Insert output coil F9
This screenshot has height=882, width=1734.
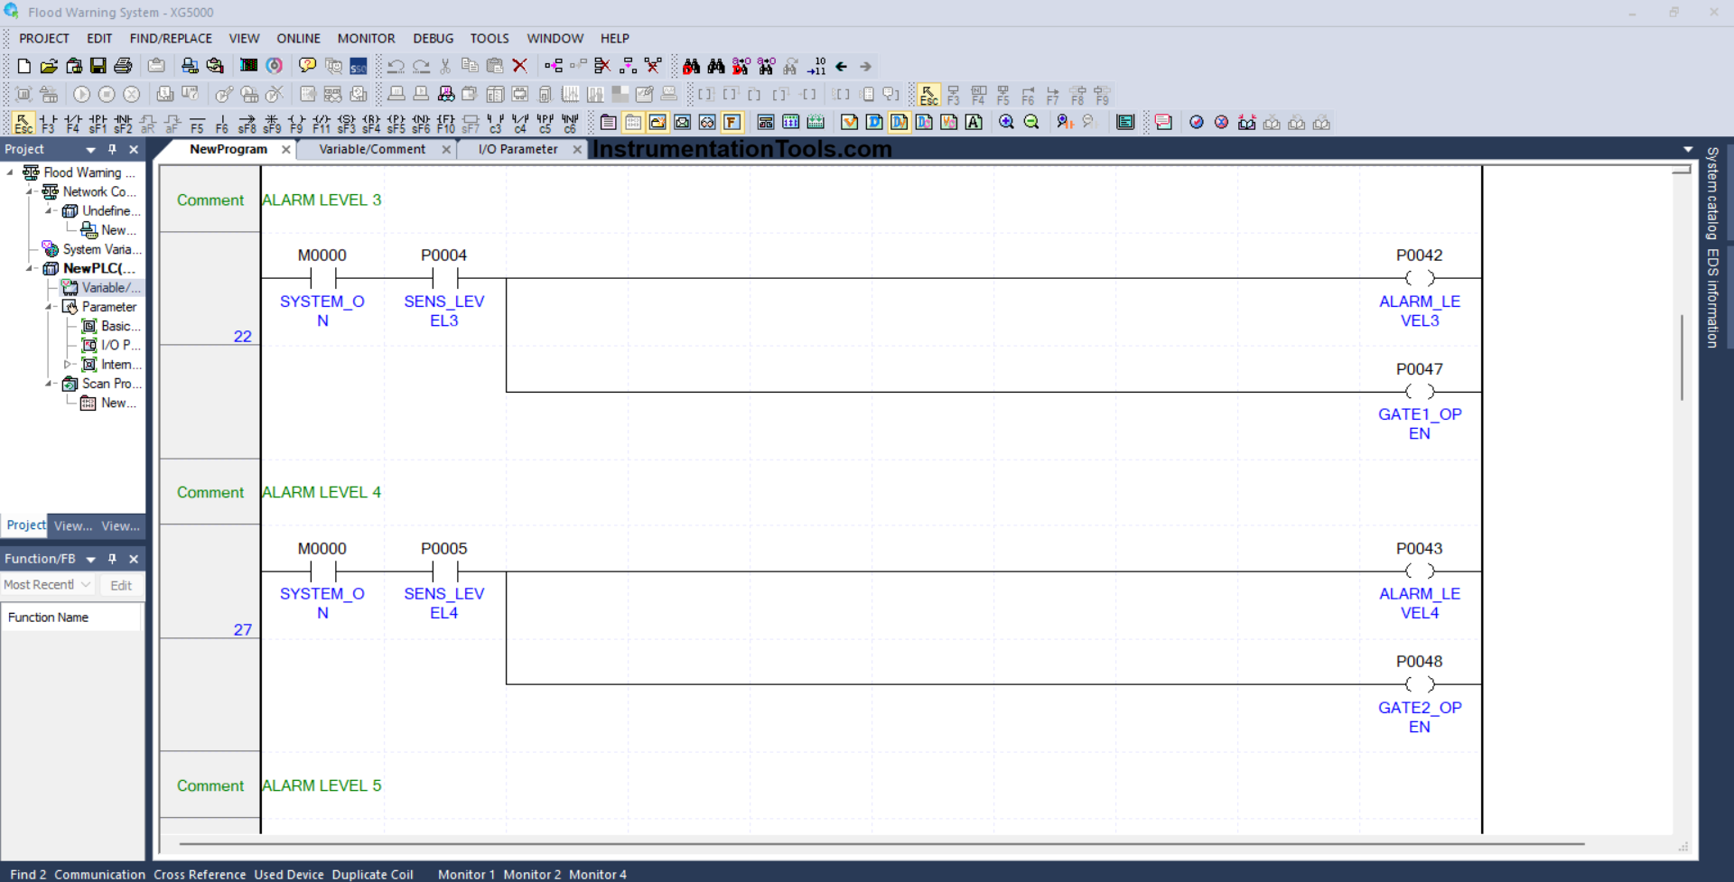[x=296, y=123]
